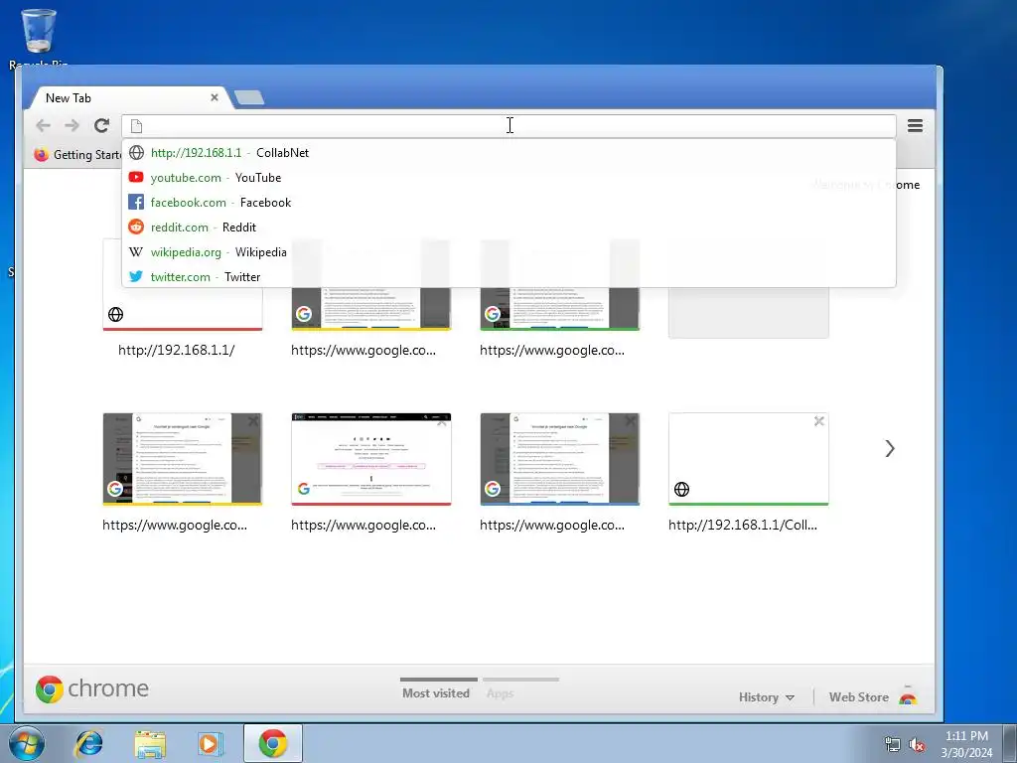Click the Web Store rainbow icon
This screenshot has height=763, width=1017.
tap(908, 696)
